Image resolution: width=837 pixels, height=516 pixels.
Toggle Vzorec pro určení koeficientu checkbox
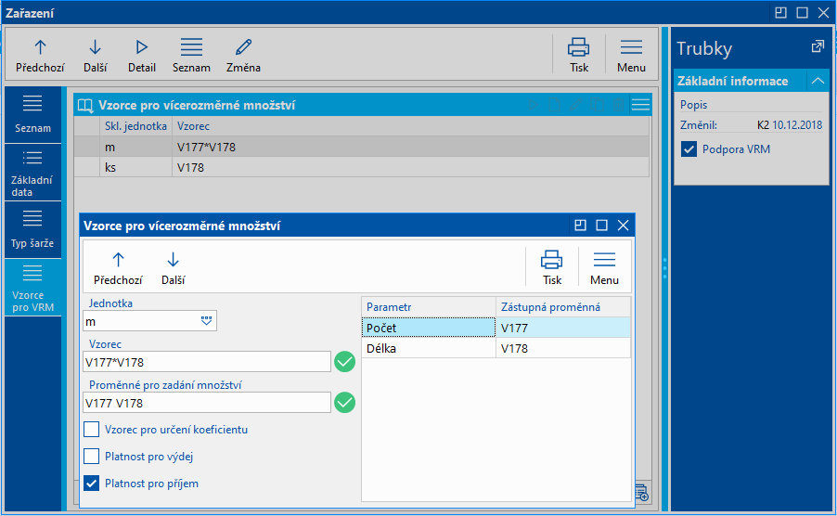tap(91, 429)
